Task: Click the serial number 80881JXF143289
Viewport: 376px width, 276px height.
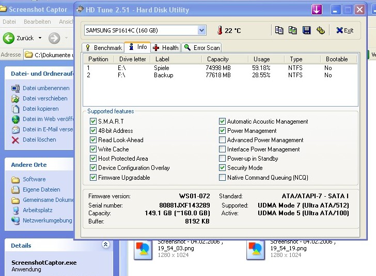Action: click(184, 205)
